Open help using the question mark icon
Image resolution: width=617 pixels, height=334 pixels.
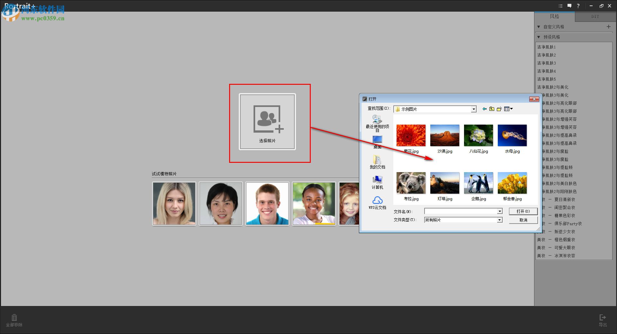point(578,6)
